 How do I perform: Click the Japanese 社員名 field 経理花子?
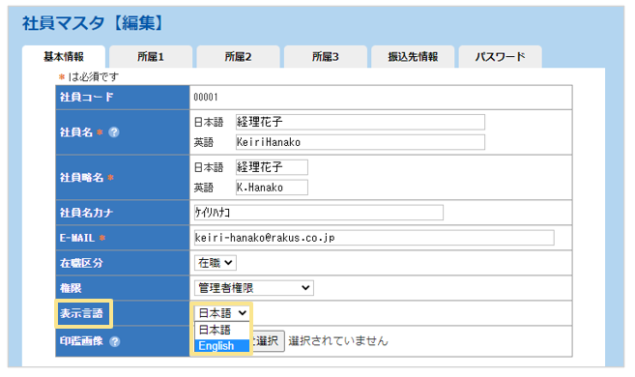pos(360,122)
